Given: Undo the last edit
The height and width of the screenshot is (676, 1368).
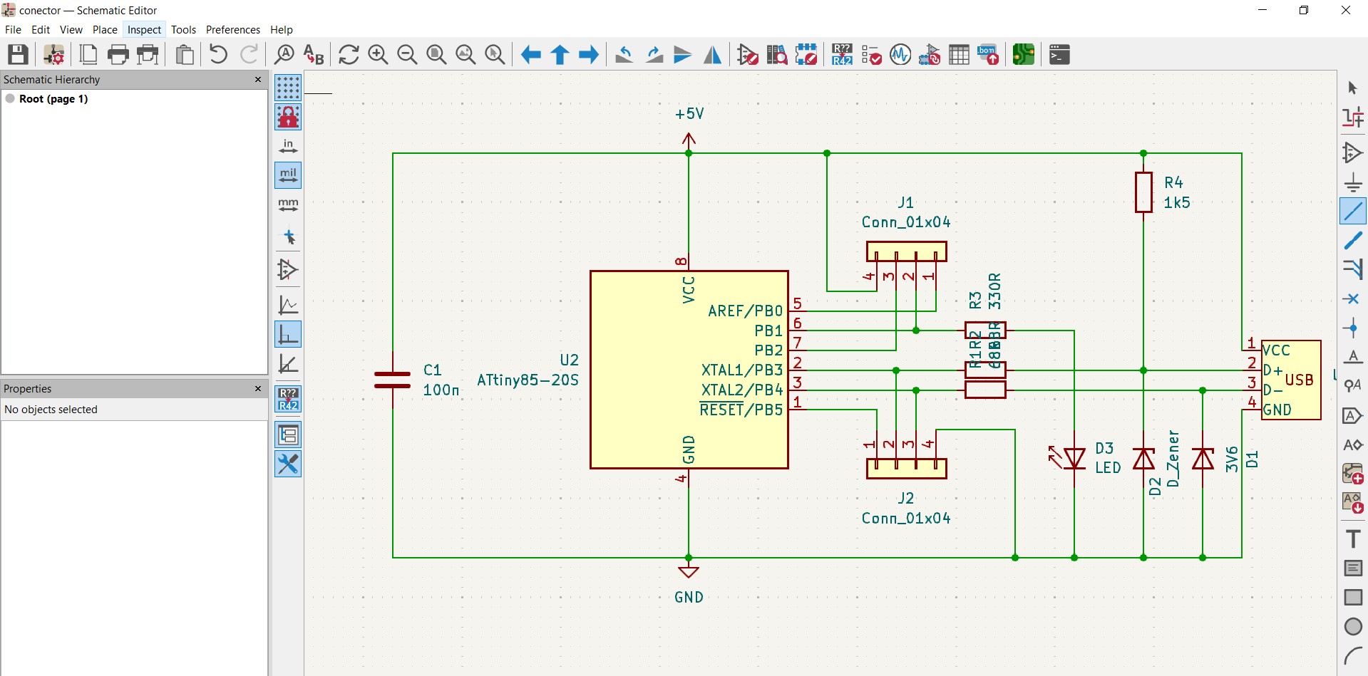Looking at the screenshot, I should (218, 54).
